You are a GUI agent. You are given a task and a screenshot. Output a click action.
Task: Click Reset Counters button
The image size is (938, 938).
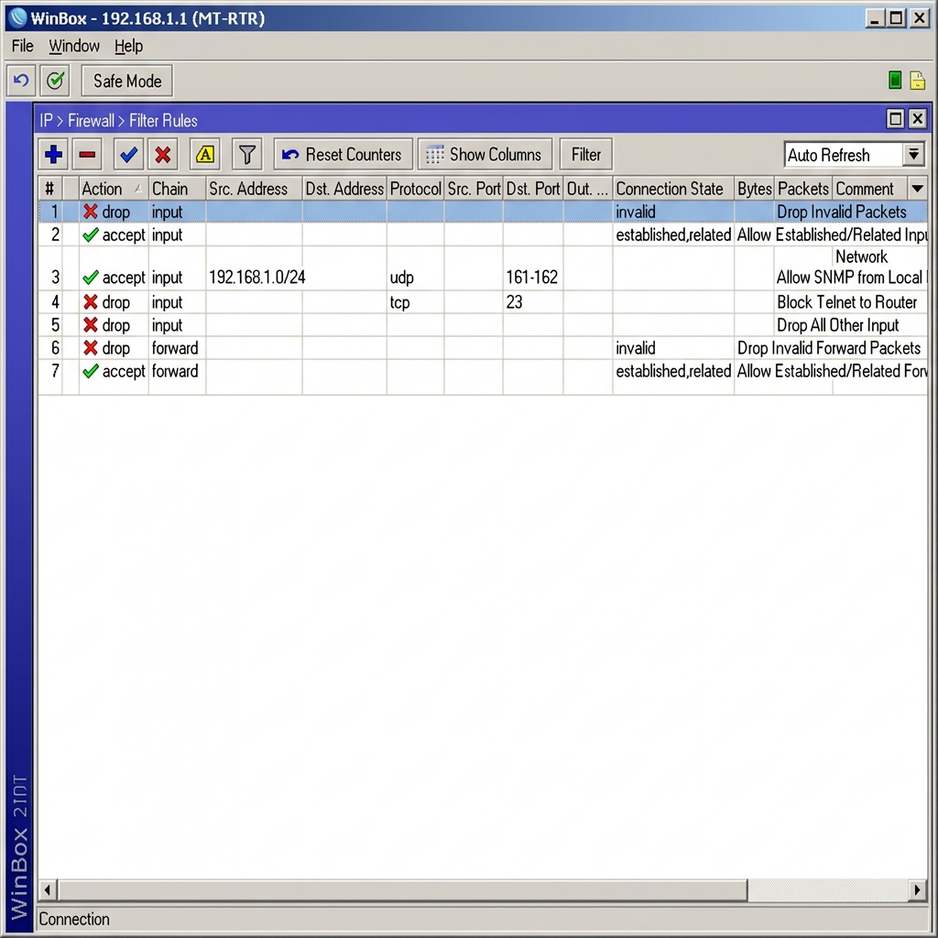click(x=344, y=154)
